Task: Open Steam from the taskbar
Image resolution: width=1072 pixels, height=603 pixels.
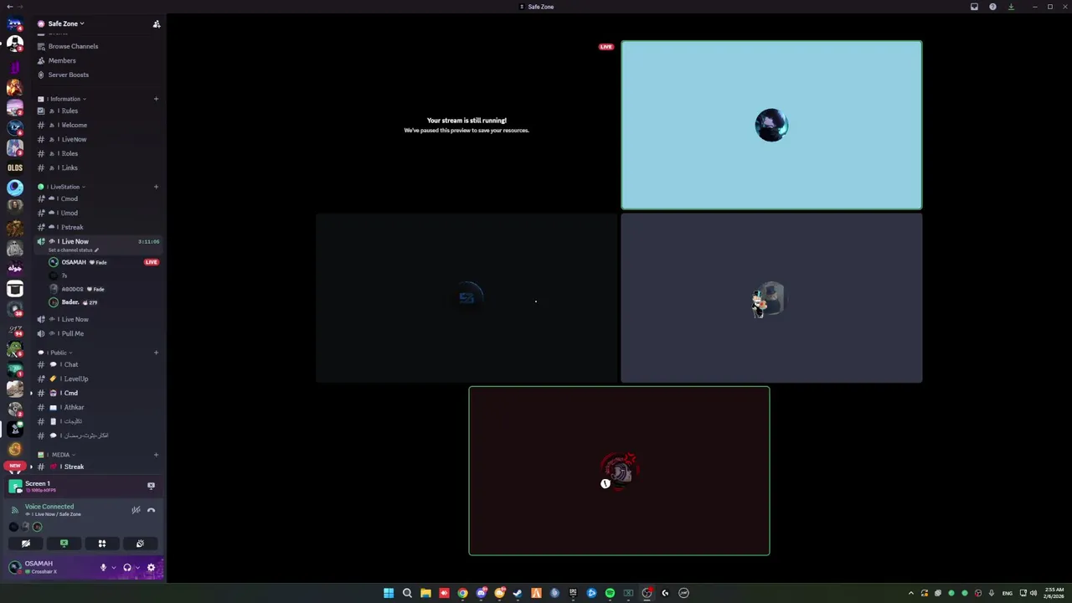Action: [x=518, y=593]
